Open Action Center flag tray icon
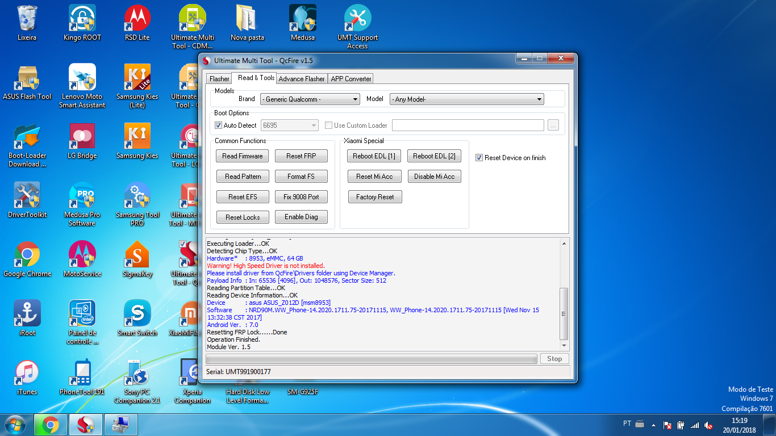Screen dimensions: 776x436 tap(667, 425)
